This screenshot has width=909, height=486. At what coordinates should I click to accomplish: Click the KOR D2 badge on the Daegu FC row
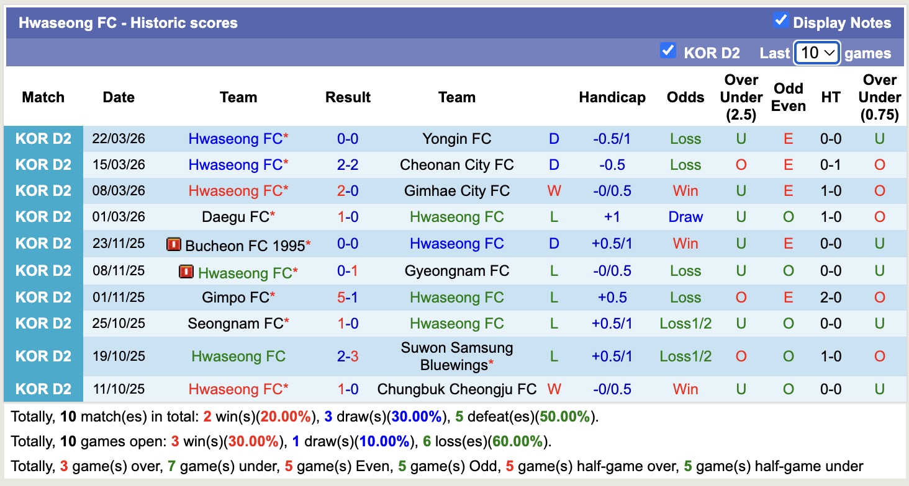tap(43, 216)
